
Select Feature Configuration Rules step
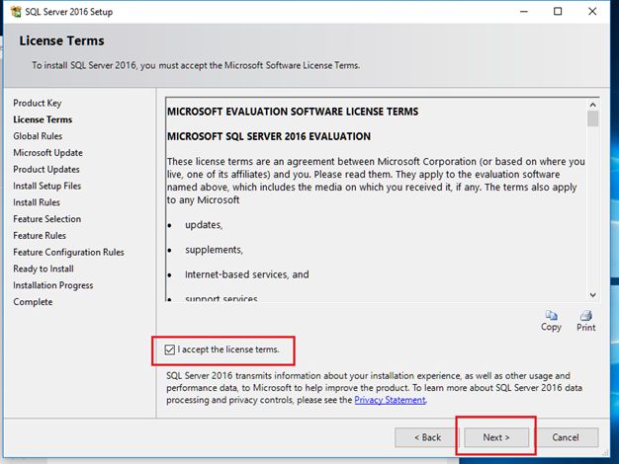tap(68, 252)
